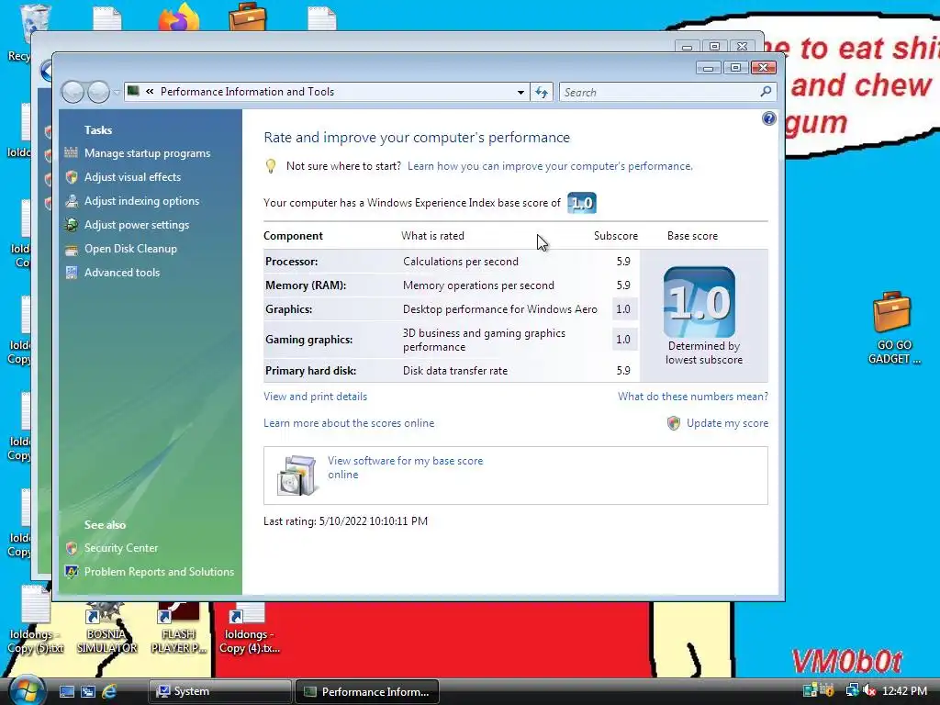
Task: Open Manage startup programs task
Action: click(147, 153)
